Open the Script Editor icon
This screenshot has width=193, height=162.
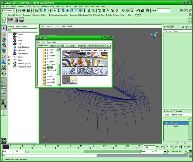pyautogui.click(x=190, y=156)
